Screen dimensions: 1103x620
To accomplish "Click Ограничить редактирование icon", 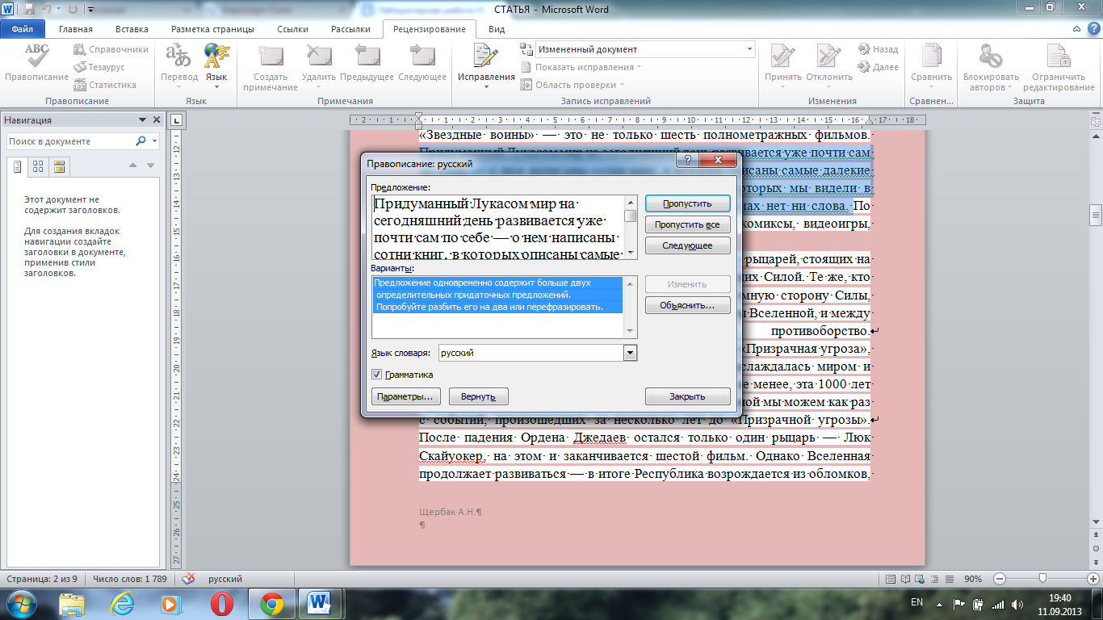I will [1058, 66].
